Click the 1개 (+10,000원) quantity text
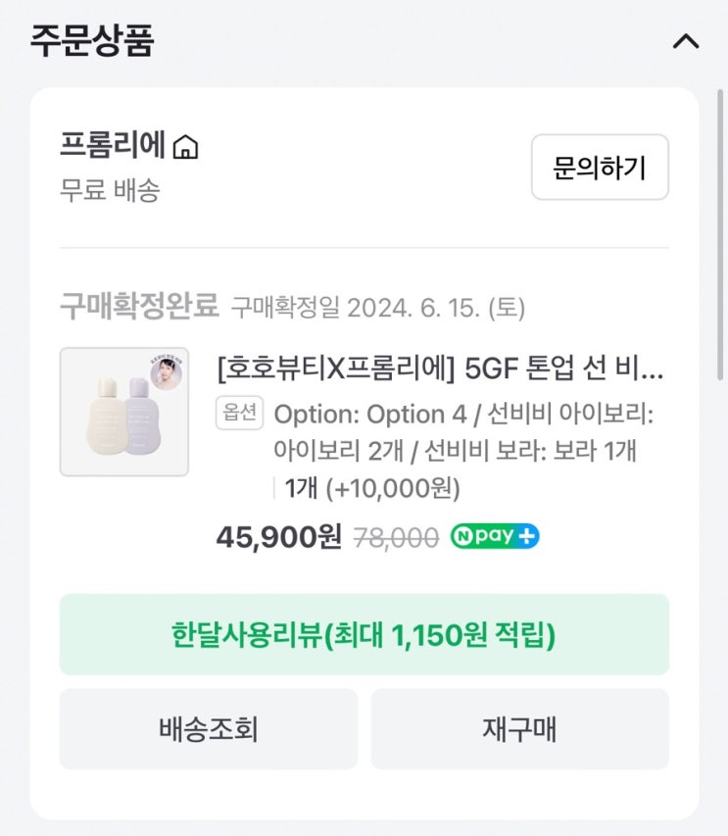The width and height of the screenshot is (728, 836). coord(371,487)
